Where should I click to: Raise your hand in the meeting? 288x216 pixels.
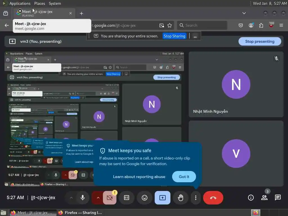181,198
